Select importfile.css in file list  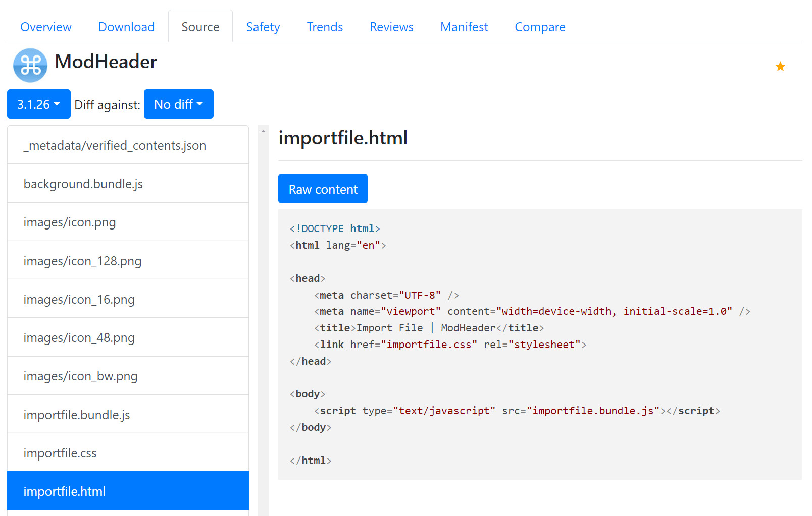click(x=128, y=453)
